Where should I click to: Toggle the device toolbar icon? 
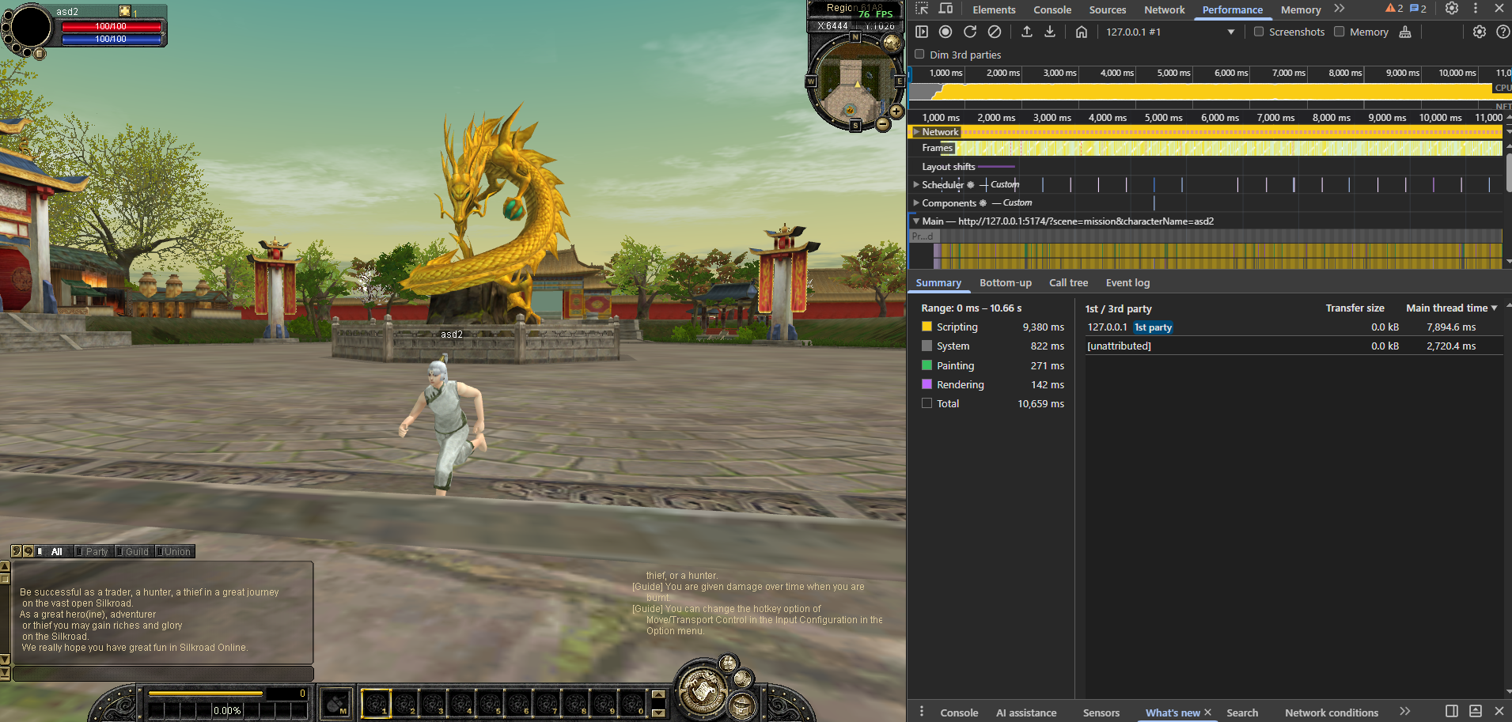945,9
